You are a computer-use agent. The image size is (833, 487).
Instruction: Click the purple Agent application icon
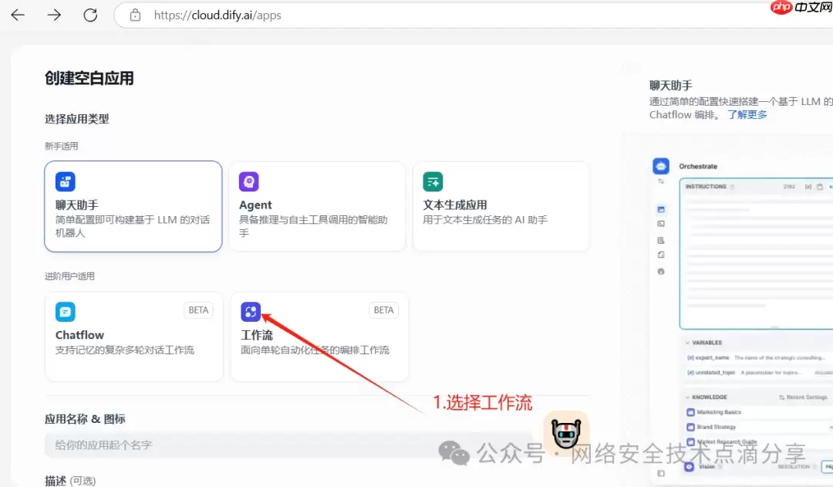[x=248, y=181]
